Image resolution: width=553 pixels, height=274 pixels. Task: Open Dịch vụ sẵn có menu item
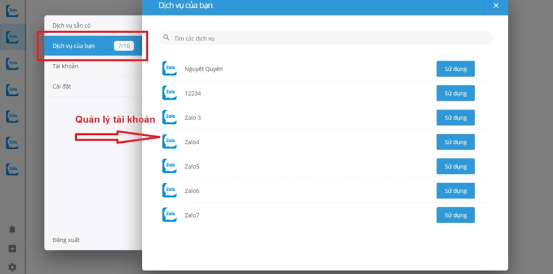(93, 25)
